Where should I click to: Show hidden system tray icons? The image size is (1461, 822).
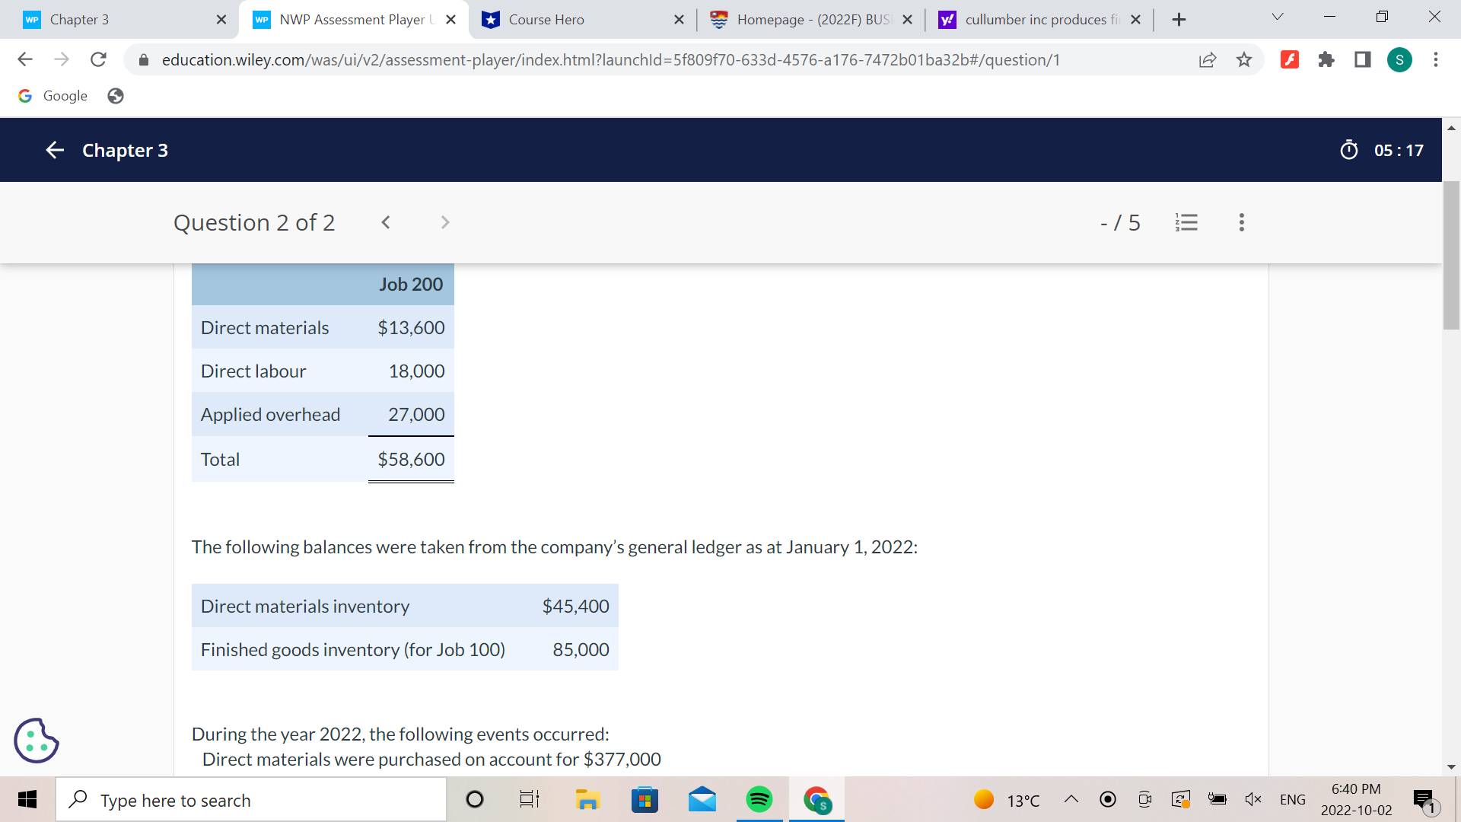[x=1071, y=799]
